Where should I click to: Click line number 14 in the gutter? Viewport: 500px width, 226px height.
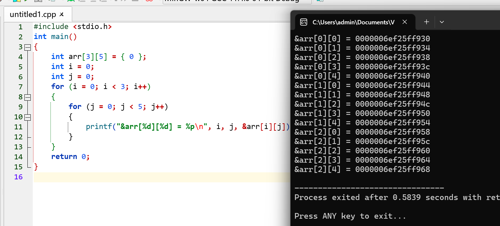coord(19,157)
